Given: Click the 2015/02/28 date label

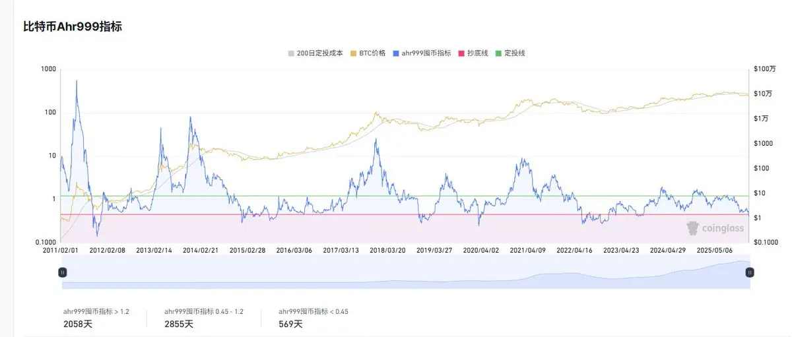Looking at the screenshot, I should coord(247,251).
